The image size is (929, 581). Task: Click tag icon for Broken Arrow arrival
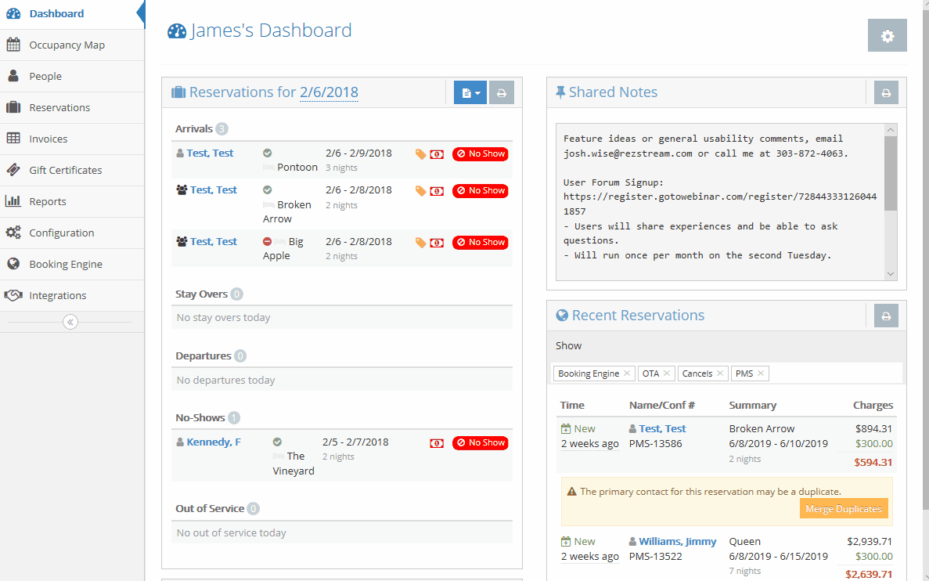[x=420, y=191]
